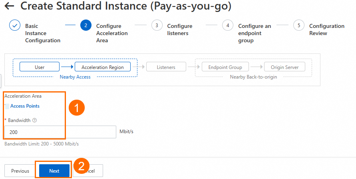Viewport: 356px width, 179px height.
Task: Select the Configure an endpoint group step
Action: click(x=254, y=33)
